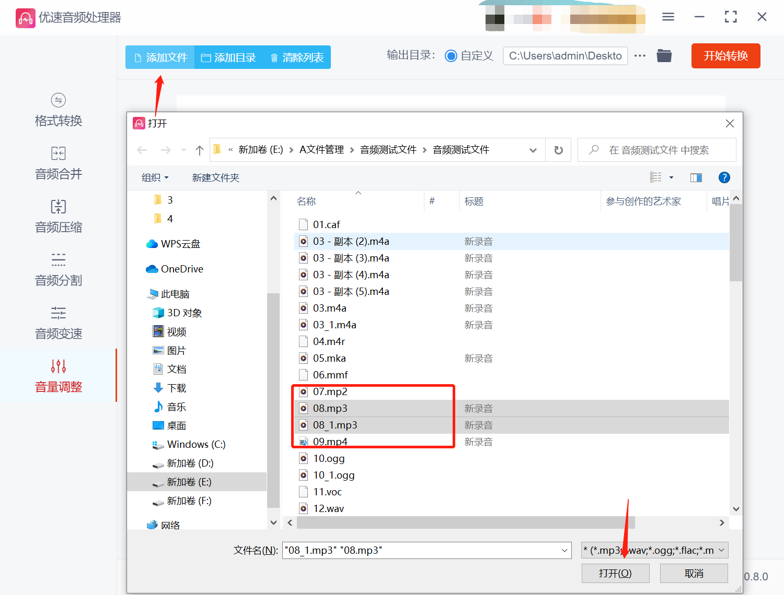Viewport: 784px width, 595px height.
Task: Open the output folder icon
Action: [664, 55]
